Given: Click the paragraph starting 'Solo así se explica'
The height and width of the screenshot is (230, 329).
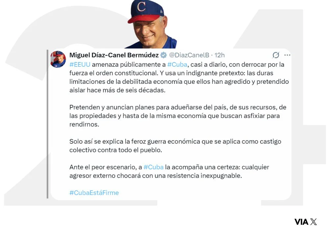Looking at the screenshot, I should point(175,146).
